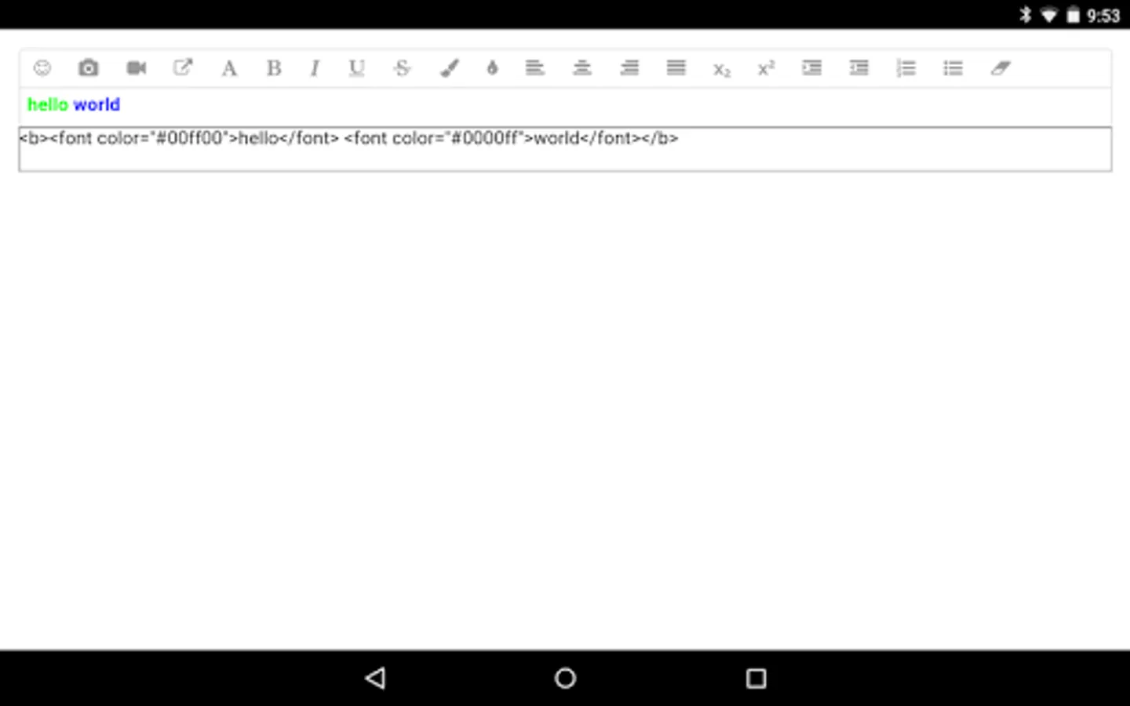Insert a link with the external-link icon

tap(183, 68)
